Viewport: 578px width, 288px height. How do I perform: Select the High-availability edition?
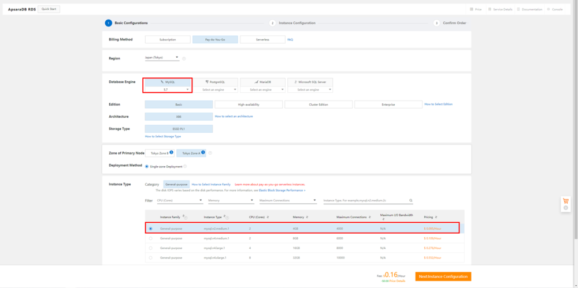(249, 104)
